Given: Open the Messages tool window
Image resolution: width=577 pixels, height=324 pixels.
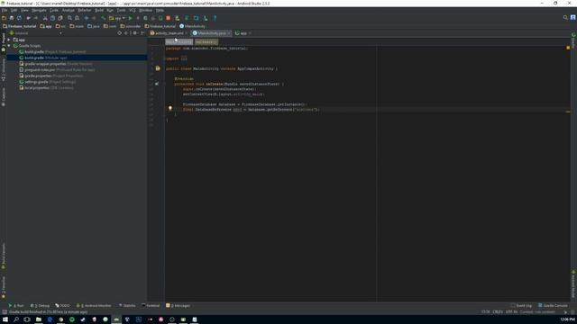Looking at the screenshot, I should click(x=179, y=306).
